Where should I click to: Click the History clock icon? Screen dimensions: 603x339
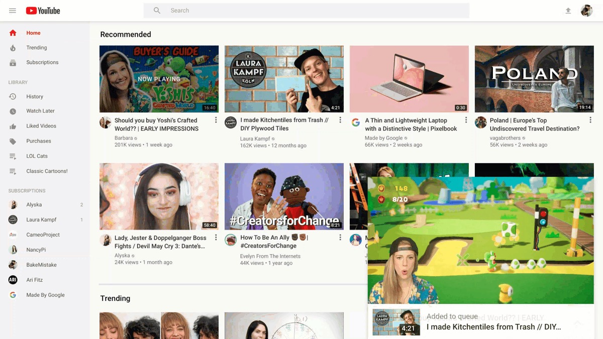point(13,96)
